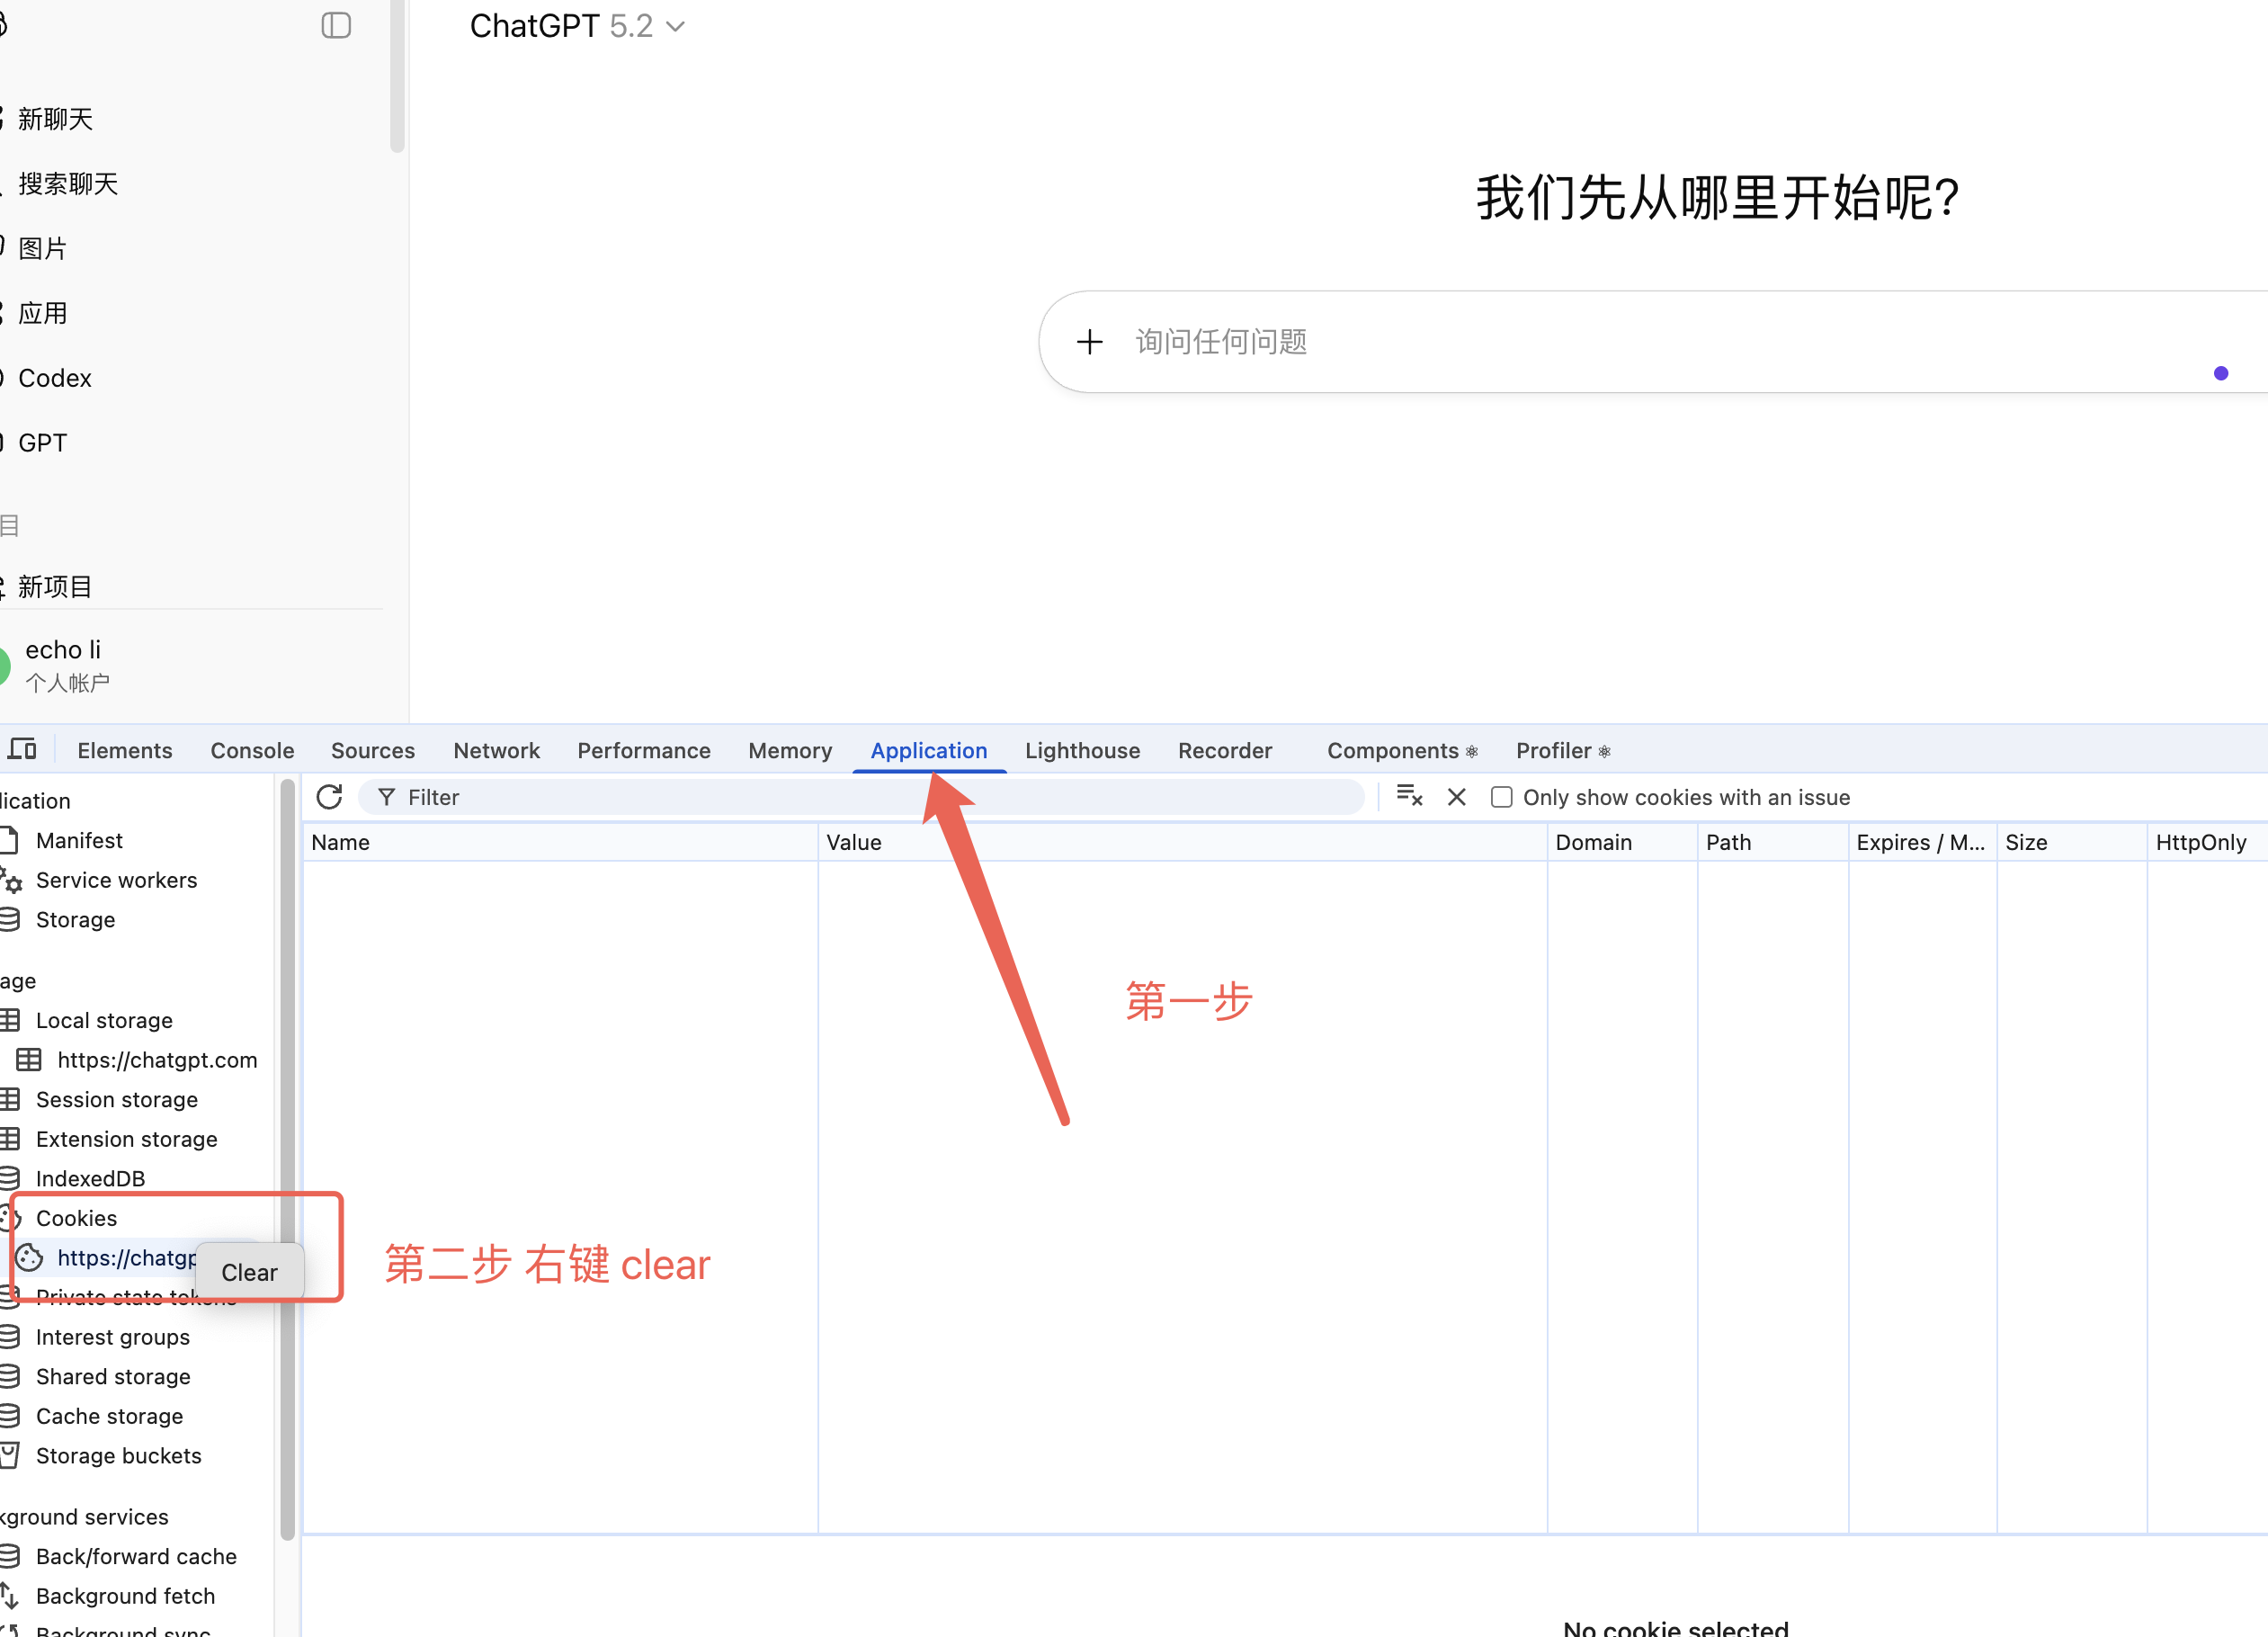Open the Console tab
Viewport: 2268px width, 1637px height.
coord(252,750)
